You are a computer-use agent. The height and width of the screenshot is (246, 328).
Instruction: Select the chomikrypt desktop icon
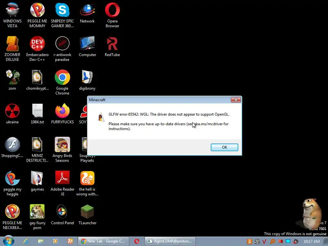tap(37, 80)
